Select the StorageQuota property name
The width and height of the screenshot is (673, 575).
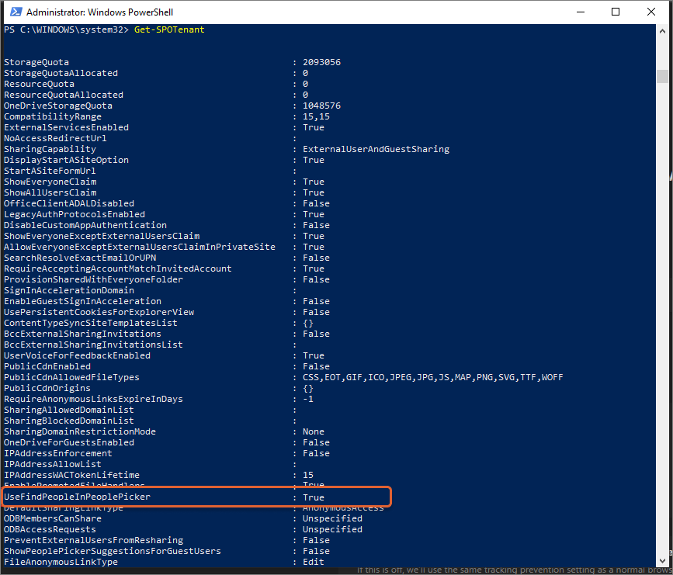[x=36, y=62]
